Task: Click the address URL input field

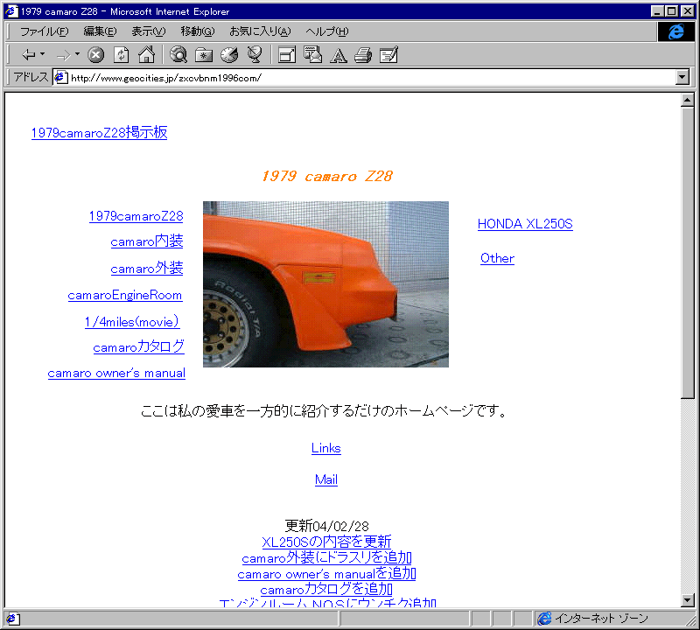Action: click(x=373, y=78)
